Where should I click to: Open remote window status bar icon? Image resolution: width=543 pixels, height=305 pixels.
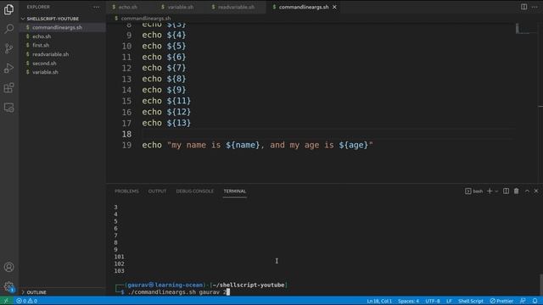pos(6,301)
